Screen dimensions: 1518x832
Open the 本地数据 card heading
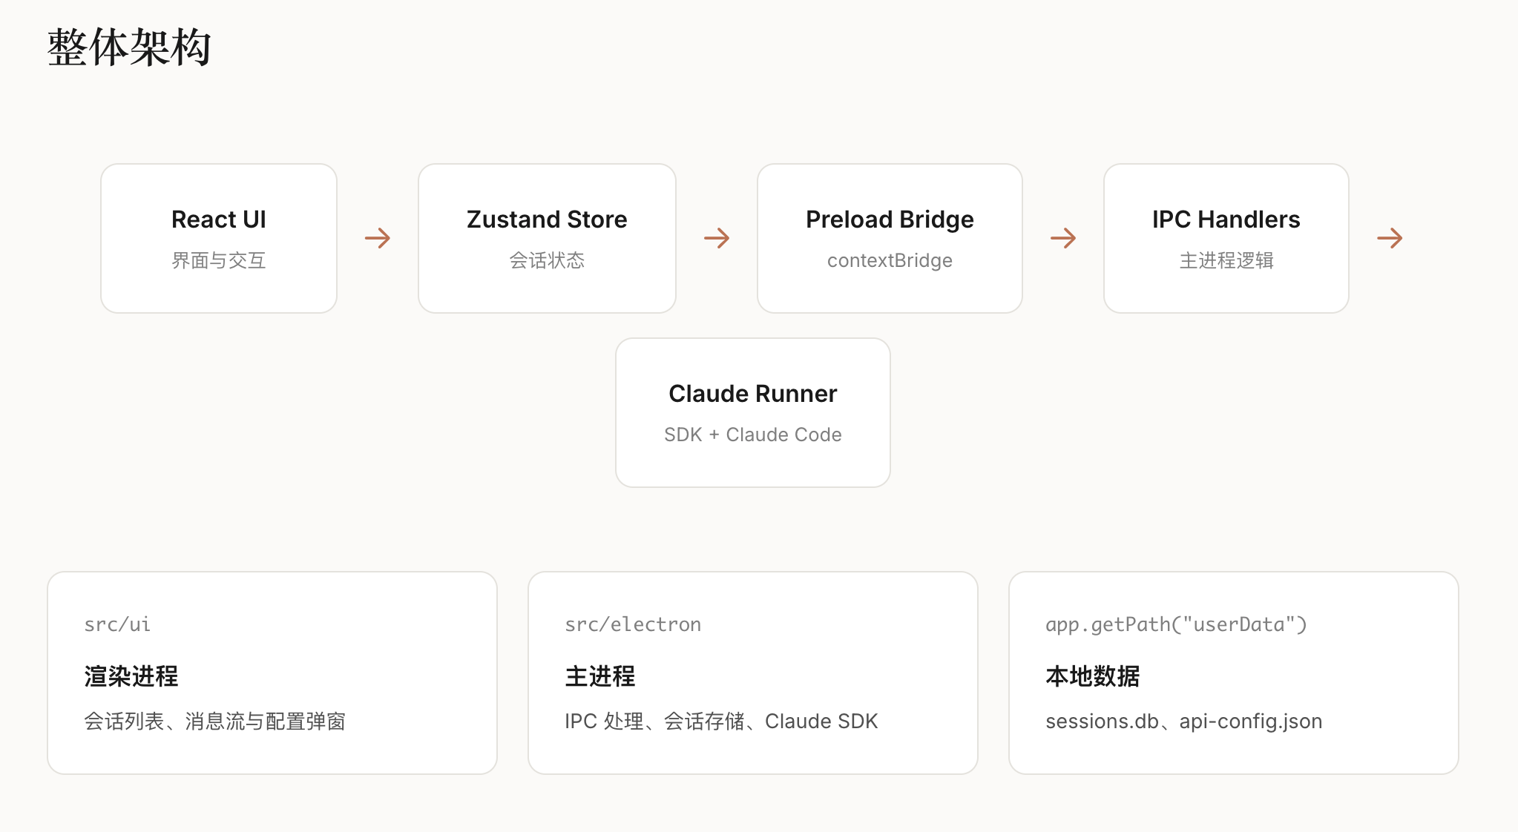pos(1093,676)
